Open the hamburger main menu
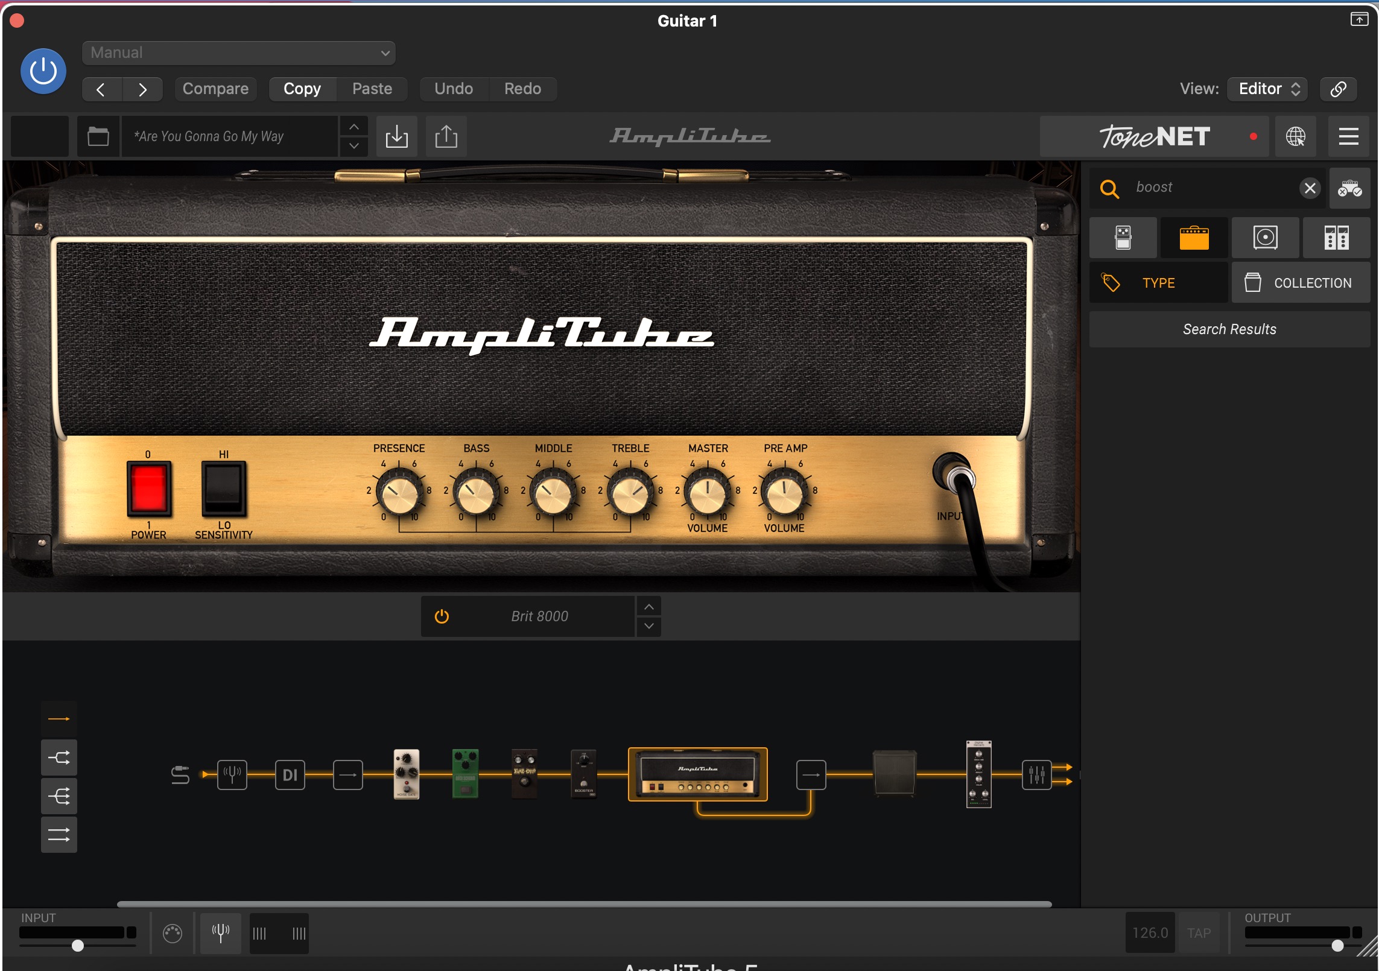This screenshot has width=1379, height=971. point(1349,137)
